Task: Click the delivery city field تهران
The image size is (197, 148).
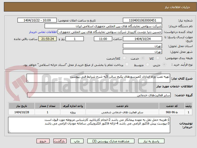Action: 142,52
